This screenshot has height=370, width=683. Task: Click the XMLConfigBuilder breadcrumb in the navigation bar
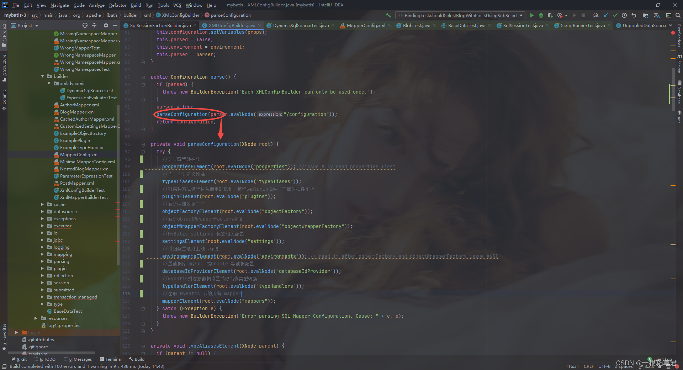coord(178,15)
